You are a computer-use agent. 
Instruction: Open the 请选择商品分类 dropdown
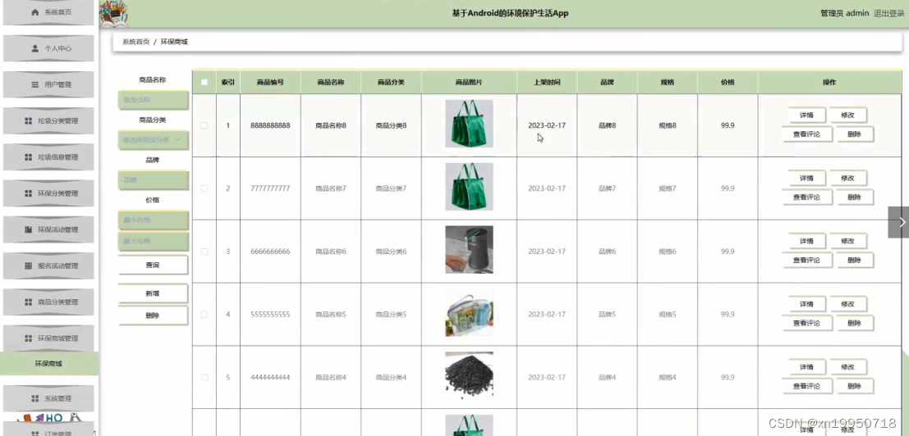pyautogui.click(x=153, y=139)
